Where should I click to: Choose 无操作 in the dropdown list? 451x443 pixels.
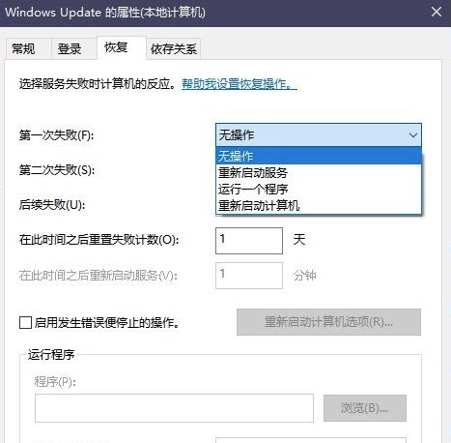click(319, 156)
